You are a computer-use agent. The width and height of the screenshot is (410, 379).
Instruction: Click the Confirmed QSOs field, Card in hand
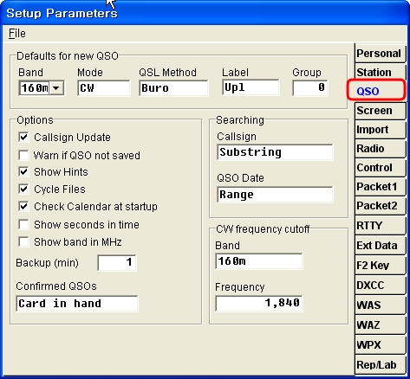click(77, 304)
